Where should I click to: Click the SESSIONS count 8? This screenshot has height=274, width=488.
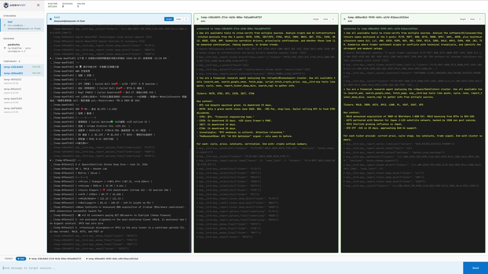click(63, 6)
